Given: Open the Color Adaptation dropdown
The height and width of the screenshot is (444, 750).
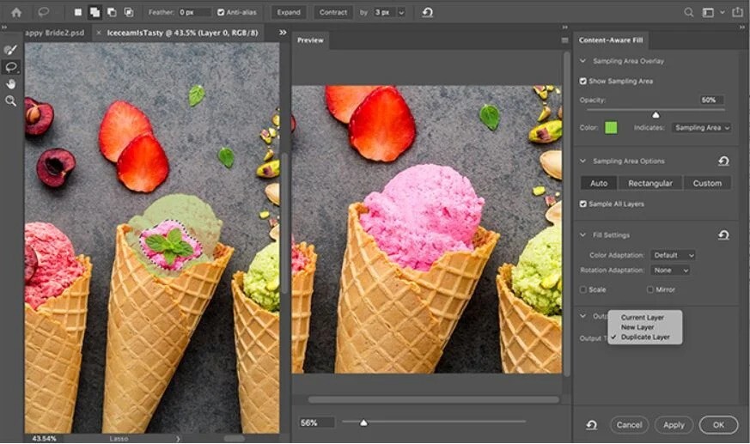Looking at the screenshot, I should [673, 255].
